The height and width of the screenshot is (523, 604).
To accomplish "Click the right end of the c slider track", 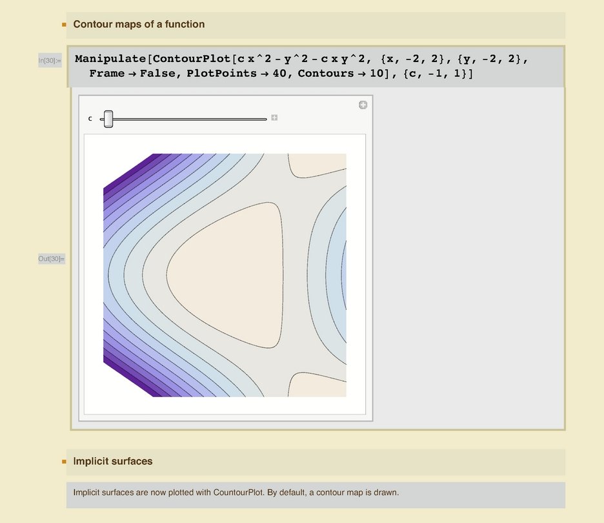I will pos(265,119).
